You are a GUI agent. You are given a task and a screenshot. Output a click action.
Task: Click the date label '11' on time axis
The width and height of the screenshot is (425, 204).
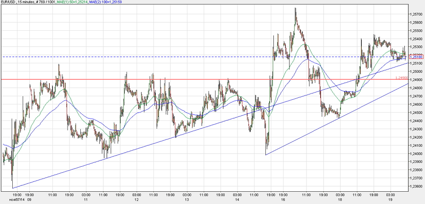pos(86,199)
